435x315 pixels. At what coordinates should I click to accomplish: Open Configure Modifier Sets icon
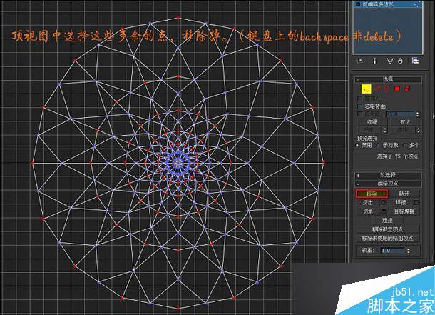click(x=415, y=61)
